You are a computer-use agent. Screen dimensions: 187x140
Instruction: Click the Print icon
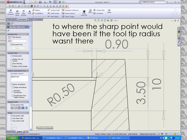(45, 2)
